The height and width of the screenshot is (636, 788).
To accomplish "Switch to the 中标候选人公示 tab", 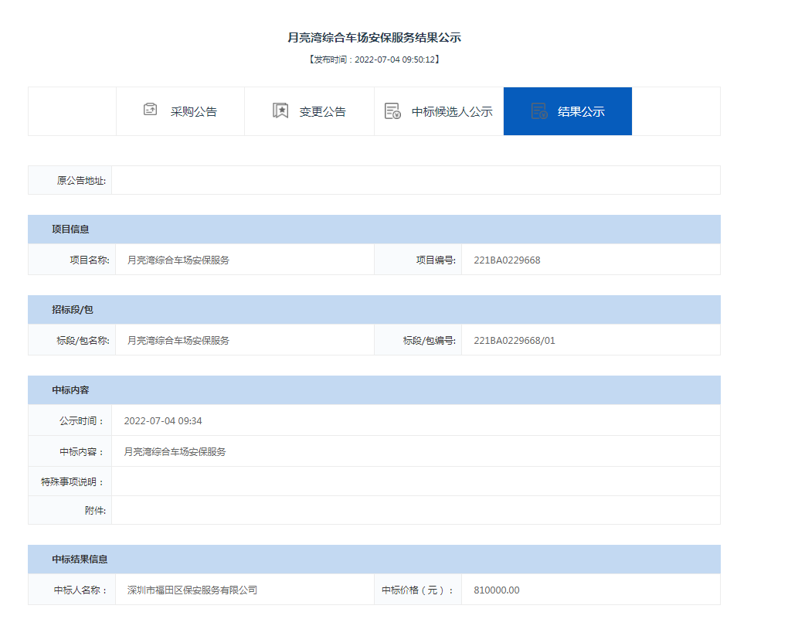I will coord(439,111).
